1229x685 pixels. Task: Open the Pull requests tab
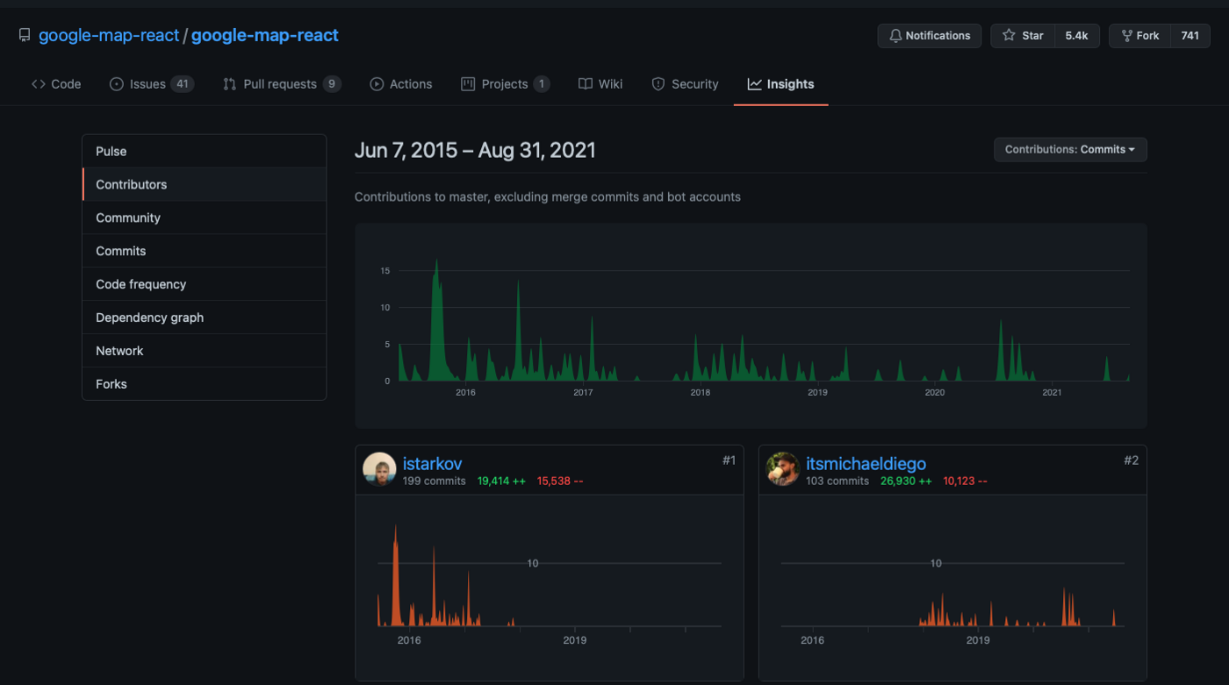[x=282, y=84]
